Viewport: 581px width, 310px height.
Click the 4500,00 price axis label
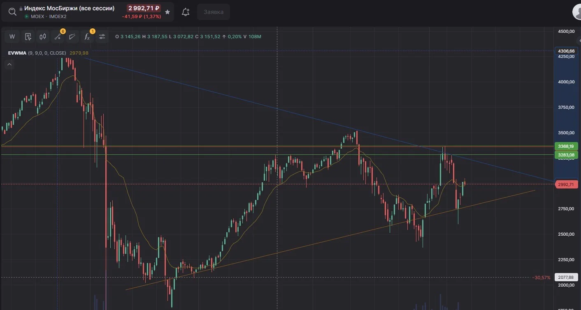(566, 31)
